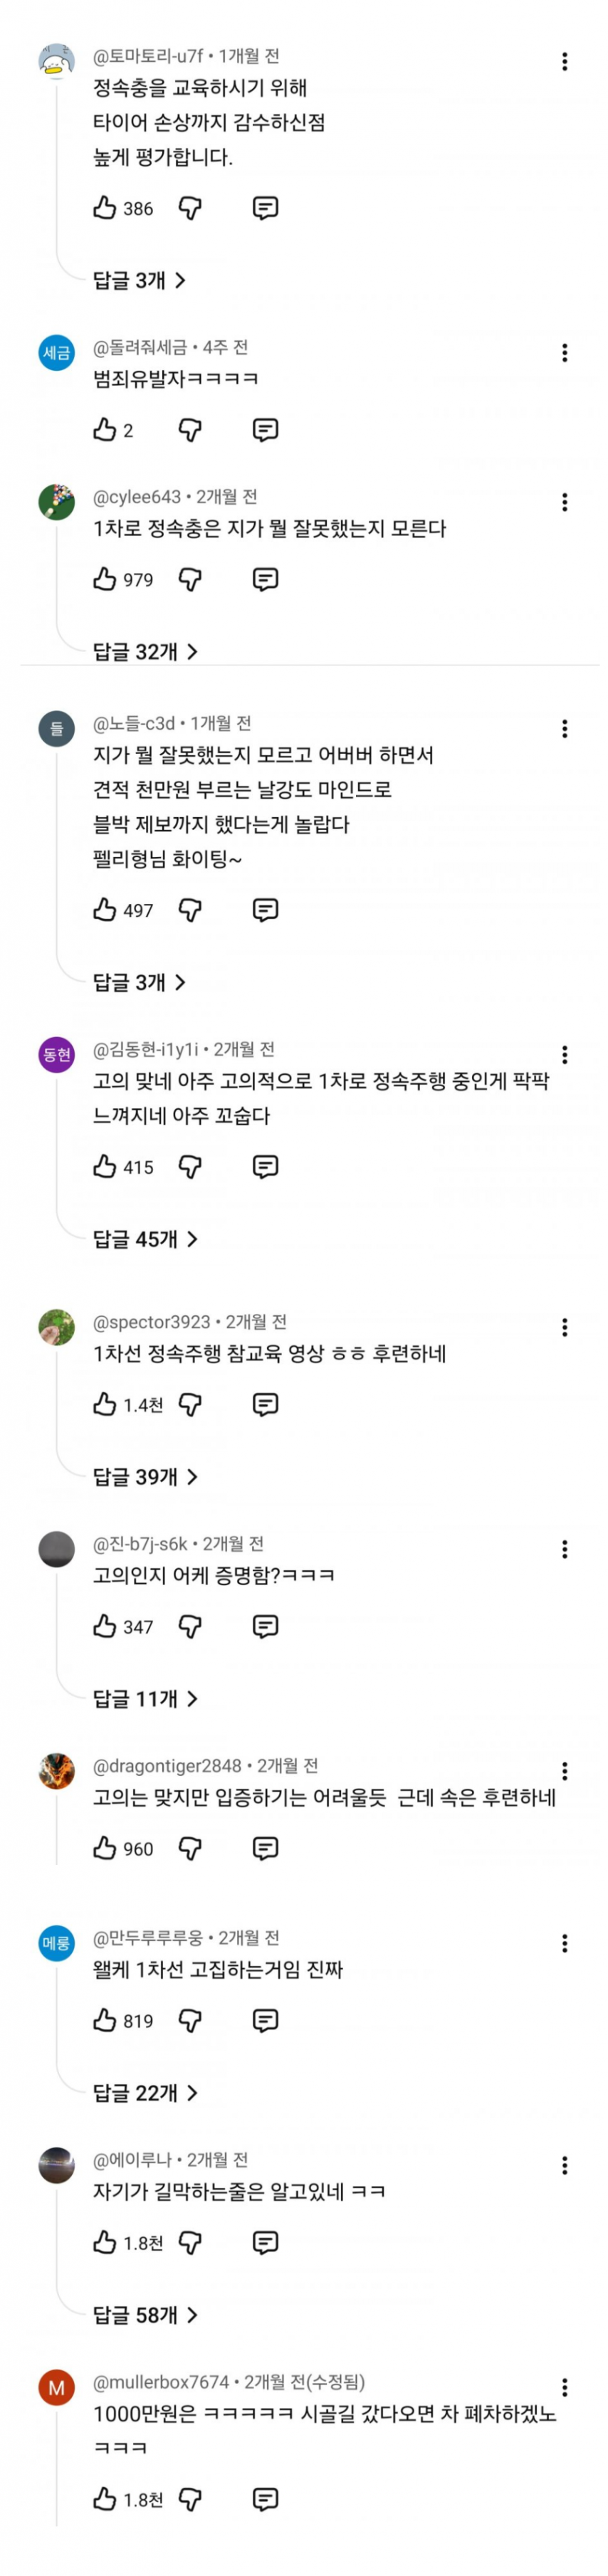
Task: Click the purple 동현 profile avatar
Action: 56,1055
